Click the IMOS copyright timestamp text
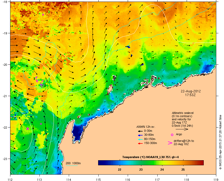Screen dimensions: 224x181 coord(220,142)
